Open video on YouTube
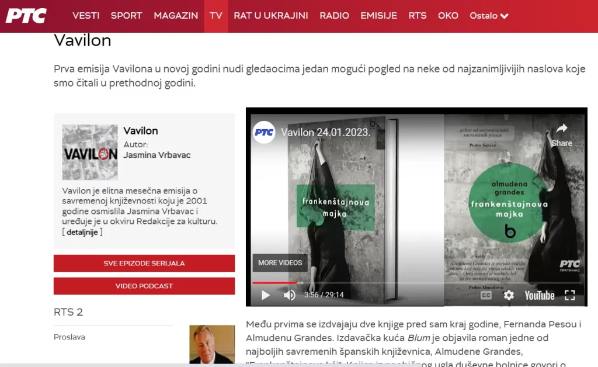Screen dimensions: 598x367 [x=539, y=295]
